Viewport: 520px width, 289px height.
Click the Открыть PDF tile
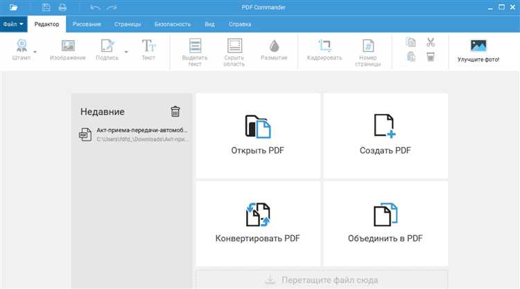258,136
